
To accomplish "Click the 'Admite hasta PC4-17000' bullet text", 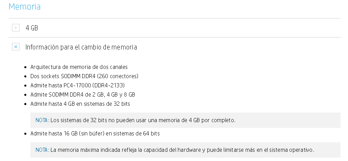I will (x=77, y=85).
